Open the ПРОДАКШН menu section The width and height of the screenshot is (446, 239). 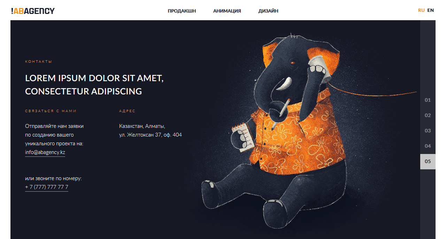[x=182, y=11]
